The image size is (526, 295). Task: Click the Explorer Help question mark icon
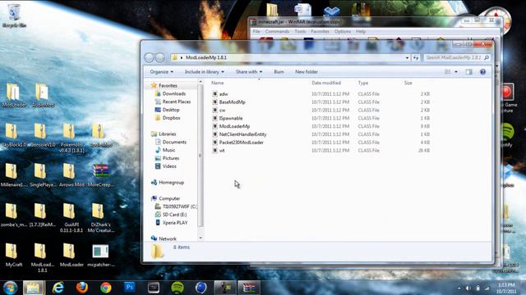(482, 71)
